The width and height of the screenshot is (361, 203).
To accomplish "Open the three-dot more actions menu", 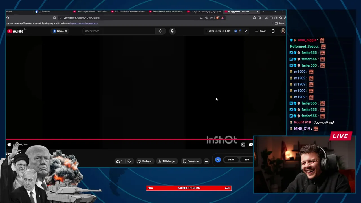I will (206, 161).
